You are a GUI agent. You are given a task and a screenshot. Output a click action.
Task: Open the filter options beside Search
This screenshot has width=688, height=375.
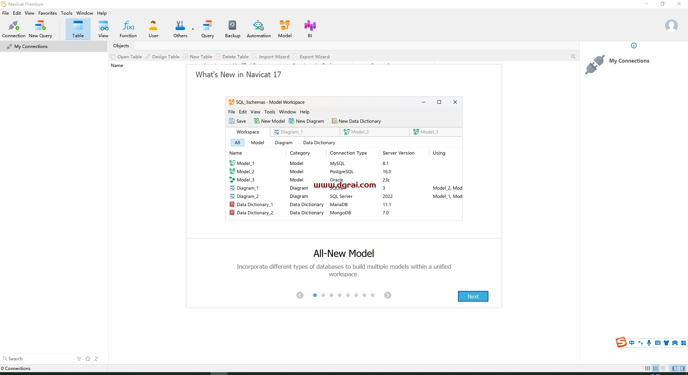pyautogui.click(x=79, y=359)
